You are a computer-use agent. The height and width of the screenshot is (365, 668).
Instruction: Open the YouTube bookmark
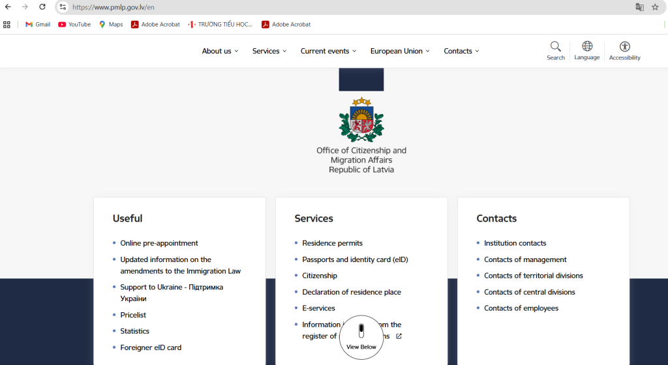(x=74, y=25)
